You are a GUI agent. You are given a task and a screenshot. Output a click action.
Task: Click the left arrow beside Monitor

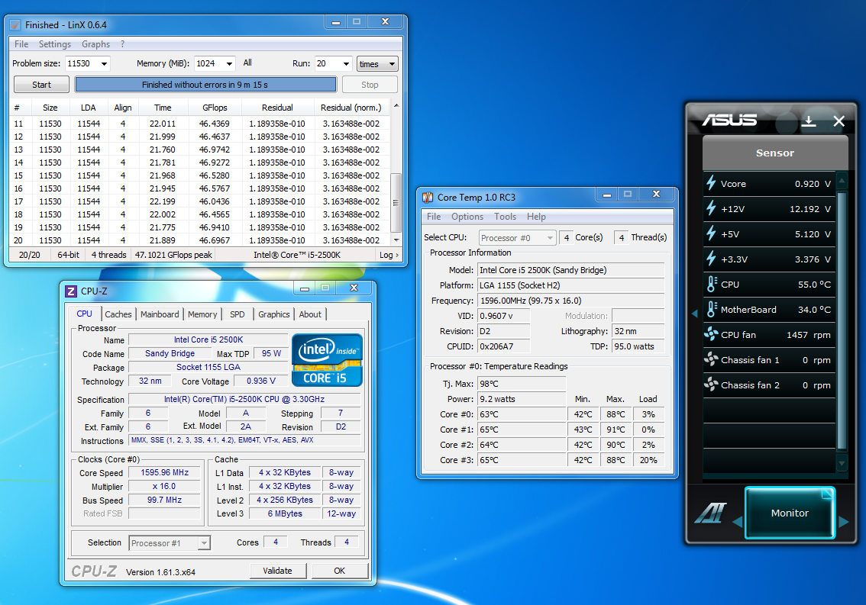click(x=737, y=522)
